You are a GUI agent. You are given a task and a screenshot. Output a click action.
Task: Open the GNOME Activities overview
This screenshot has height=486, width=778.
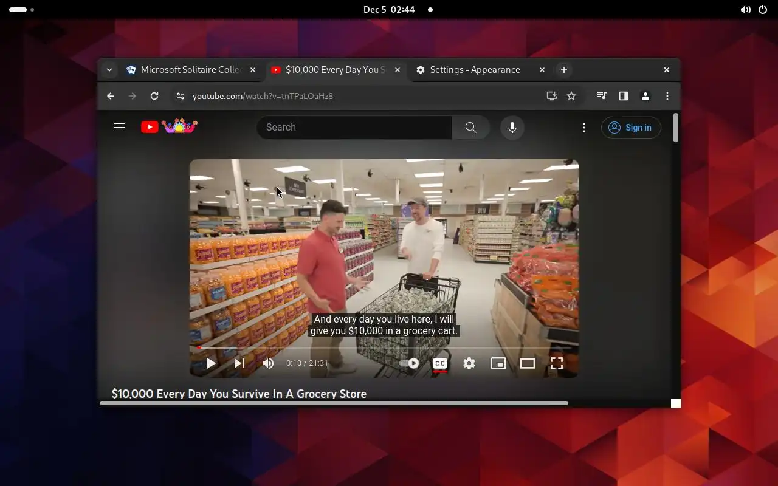(21, 10)
